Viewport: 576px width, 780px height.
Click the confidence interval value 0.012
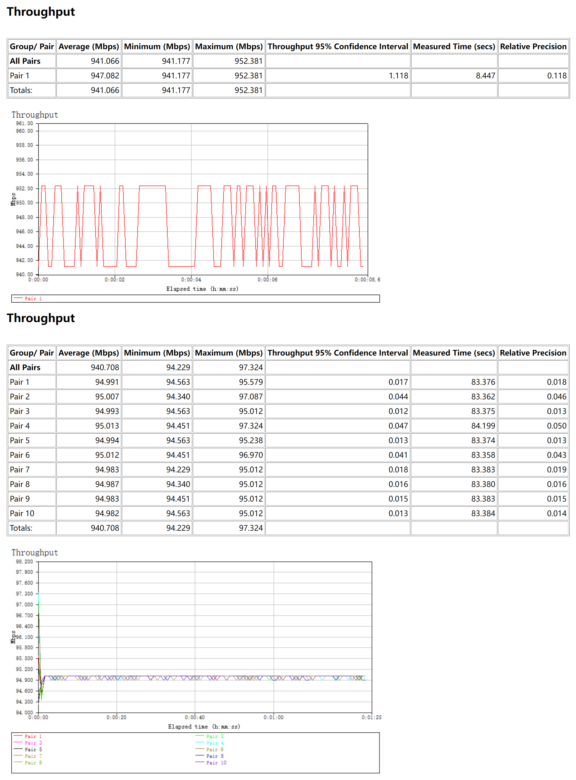[x=398, y=411]
